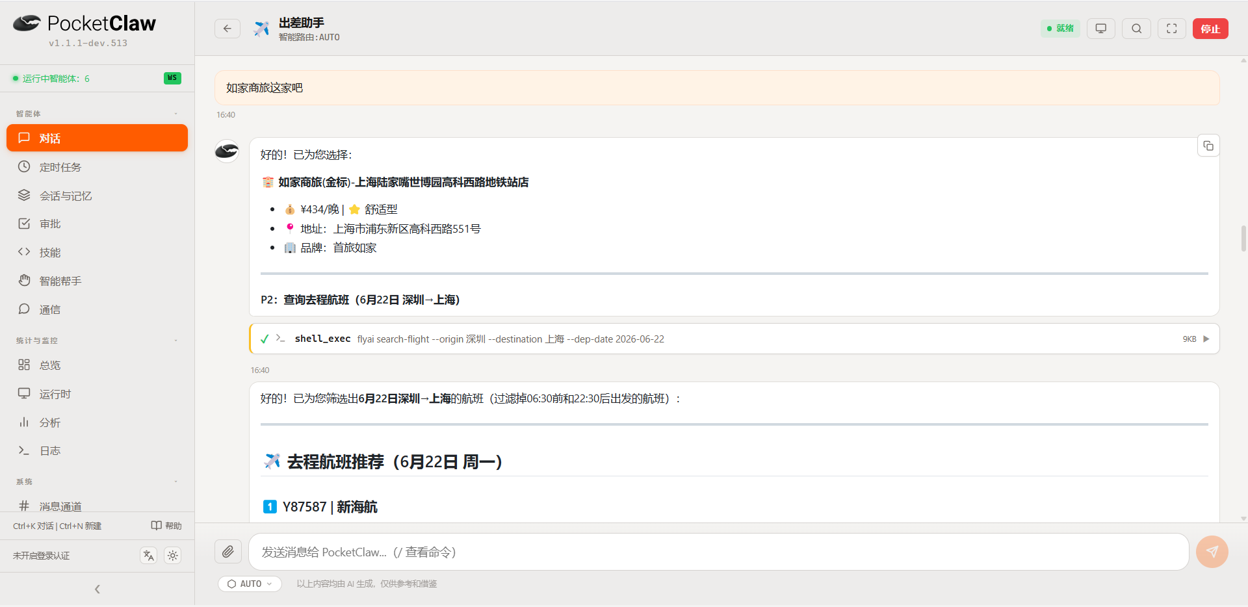This screenshot has height=607, width=1248.
Task: Click the red 停止 button
Action: coord(1210,29)
